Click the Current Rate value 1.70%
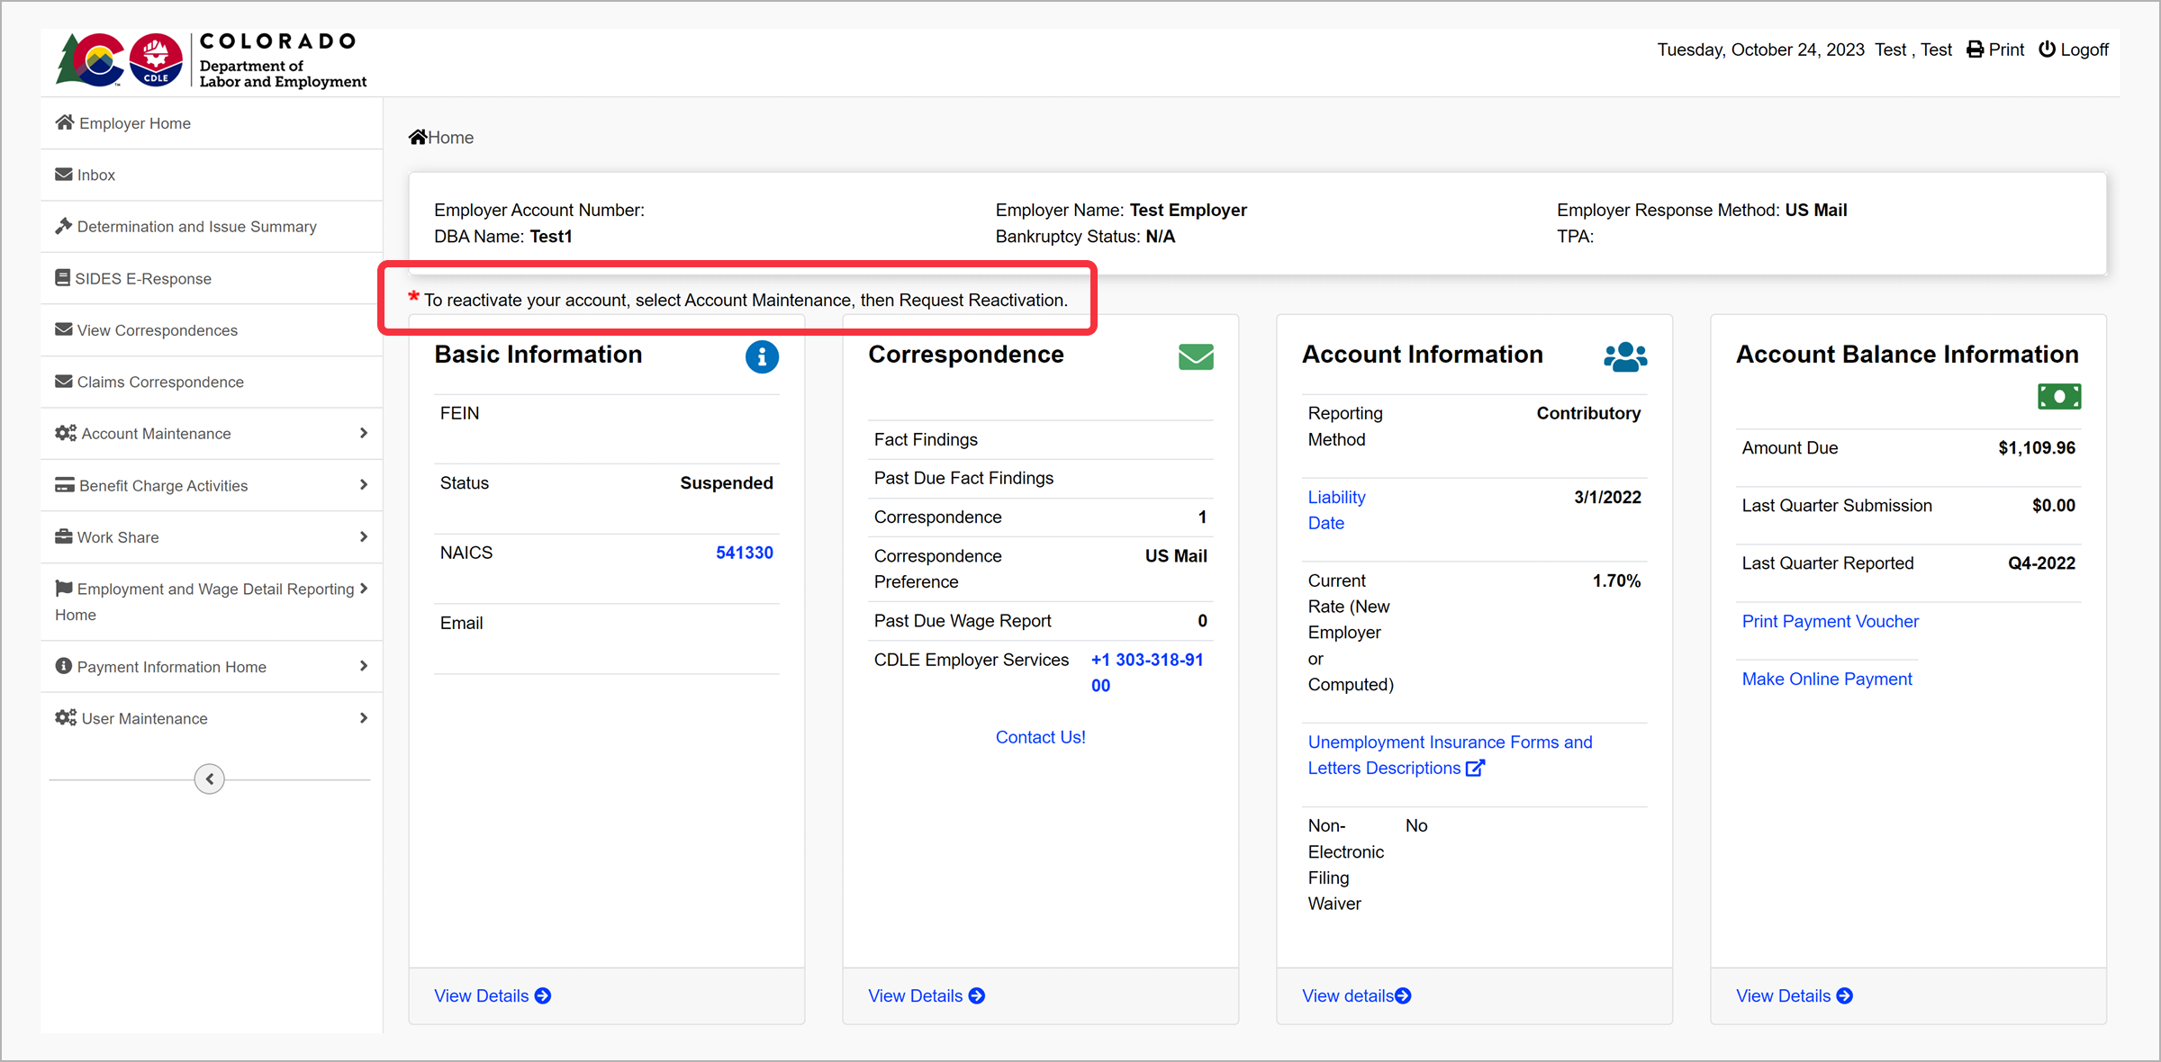The width and height of the screenshot is (2161, 1062). (1616, 580)
